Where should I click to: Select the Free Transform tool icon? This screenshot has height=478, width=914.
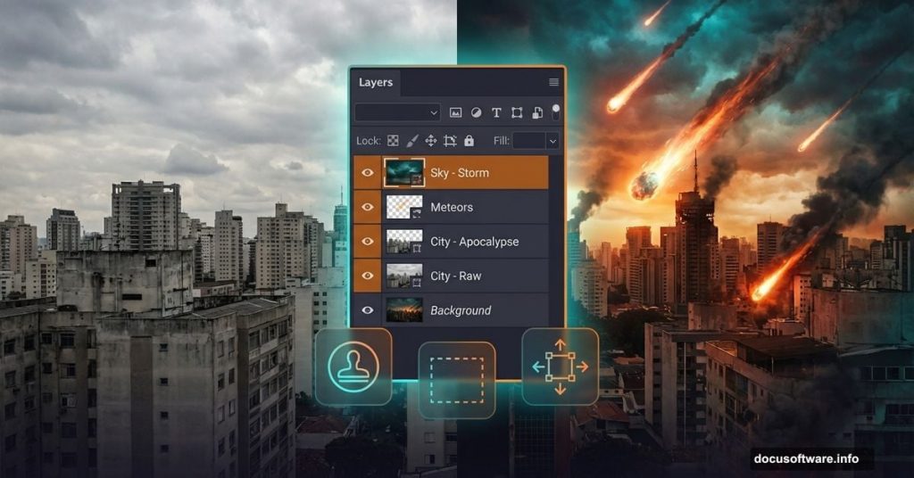(561, 367)
